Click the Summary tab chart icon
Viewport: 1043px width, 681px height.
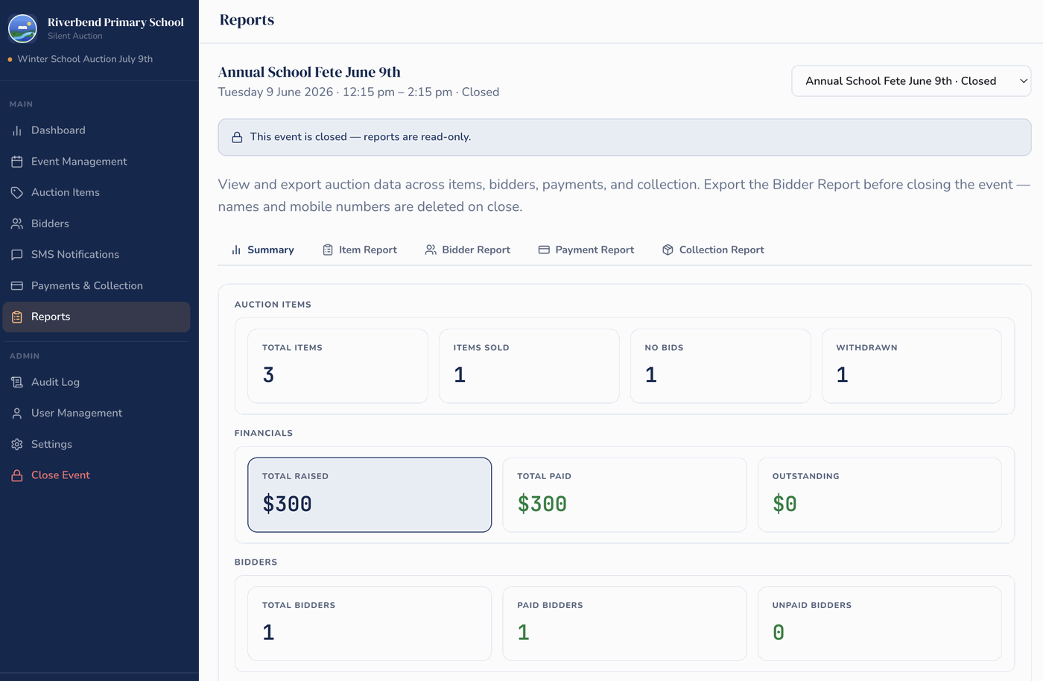tap(236, 250)
